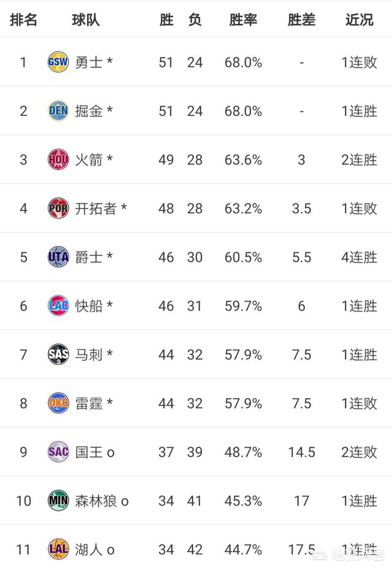
Task: Sort by the 胜率 column header
Action: coord(243,20)
